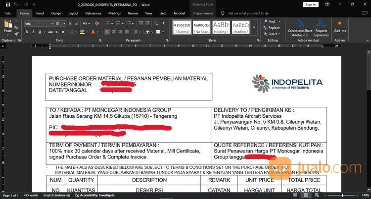Toggle italic formatting

(x=33, y=32)
